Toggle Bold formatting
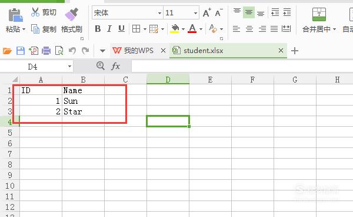Viewport: 353px width, 217px height. [x=98, y=29]
